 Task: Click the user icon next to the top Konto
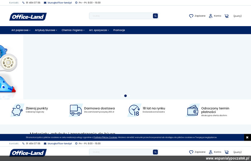point(211,16)
